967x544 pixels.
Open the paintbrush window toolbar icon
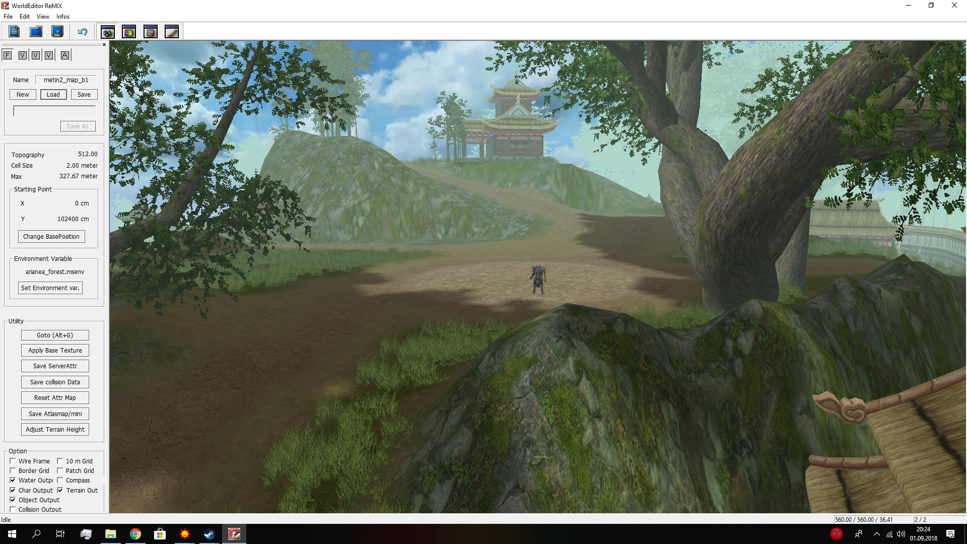(x=172, y=32)
